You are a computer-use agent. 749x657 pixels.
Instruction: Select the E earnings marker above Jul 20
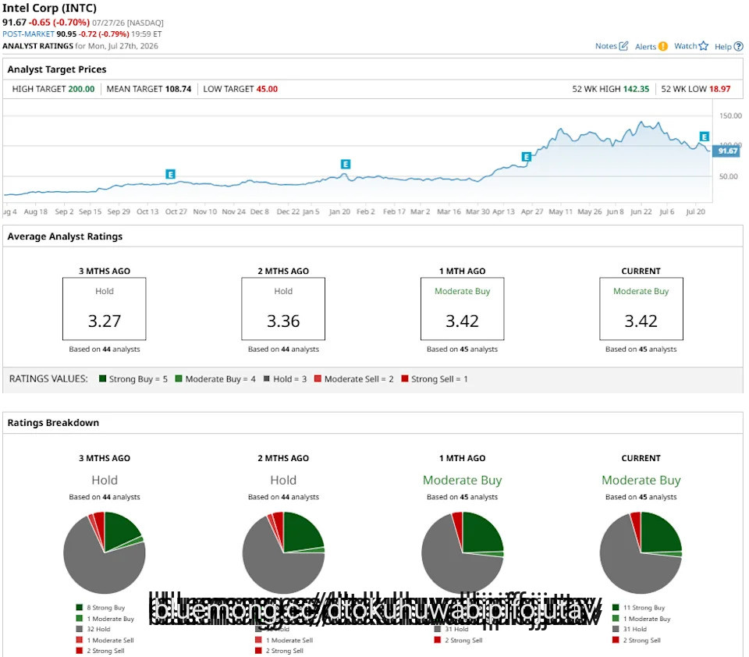pyautogui.click(x=704, y=137)
